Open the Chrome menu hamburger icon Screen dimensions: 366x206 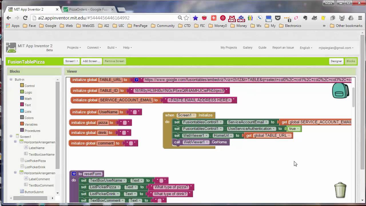[x=360, y=18]
